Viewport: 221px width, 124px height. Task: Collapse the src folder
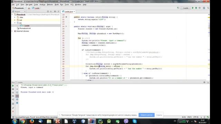(x=15, y=23)
